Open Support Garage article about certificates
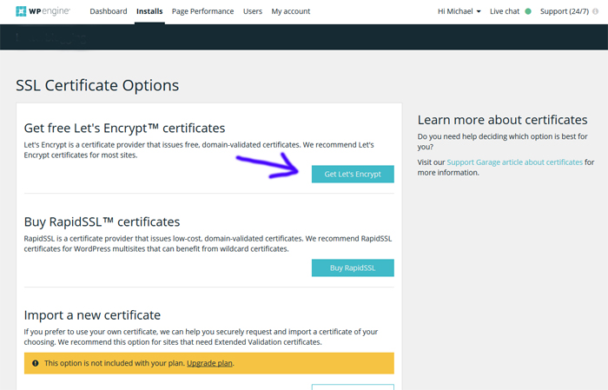The height and width of the screenshot is (390, 608). (x=514, y=162)
